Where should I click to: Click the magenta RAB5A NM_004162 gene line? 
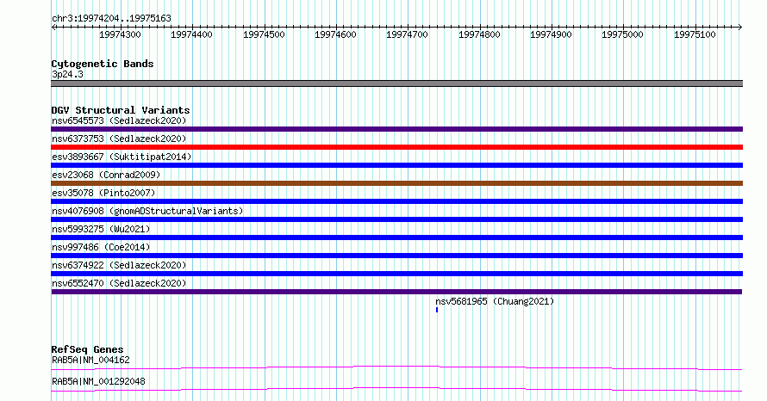point(396,367)
